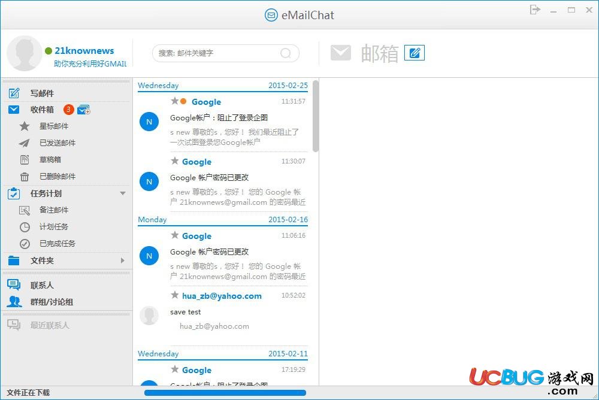Click the mail list vertical scrollbar thumb
The height and width of the screenshot is (400, 599).
click(316, 116)
